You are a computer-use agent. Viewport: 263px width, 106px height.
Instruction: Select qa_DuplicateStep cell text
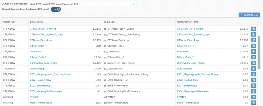point(113,69)
